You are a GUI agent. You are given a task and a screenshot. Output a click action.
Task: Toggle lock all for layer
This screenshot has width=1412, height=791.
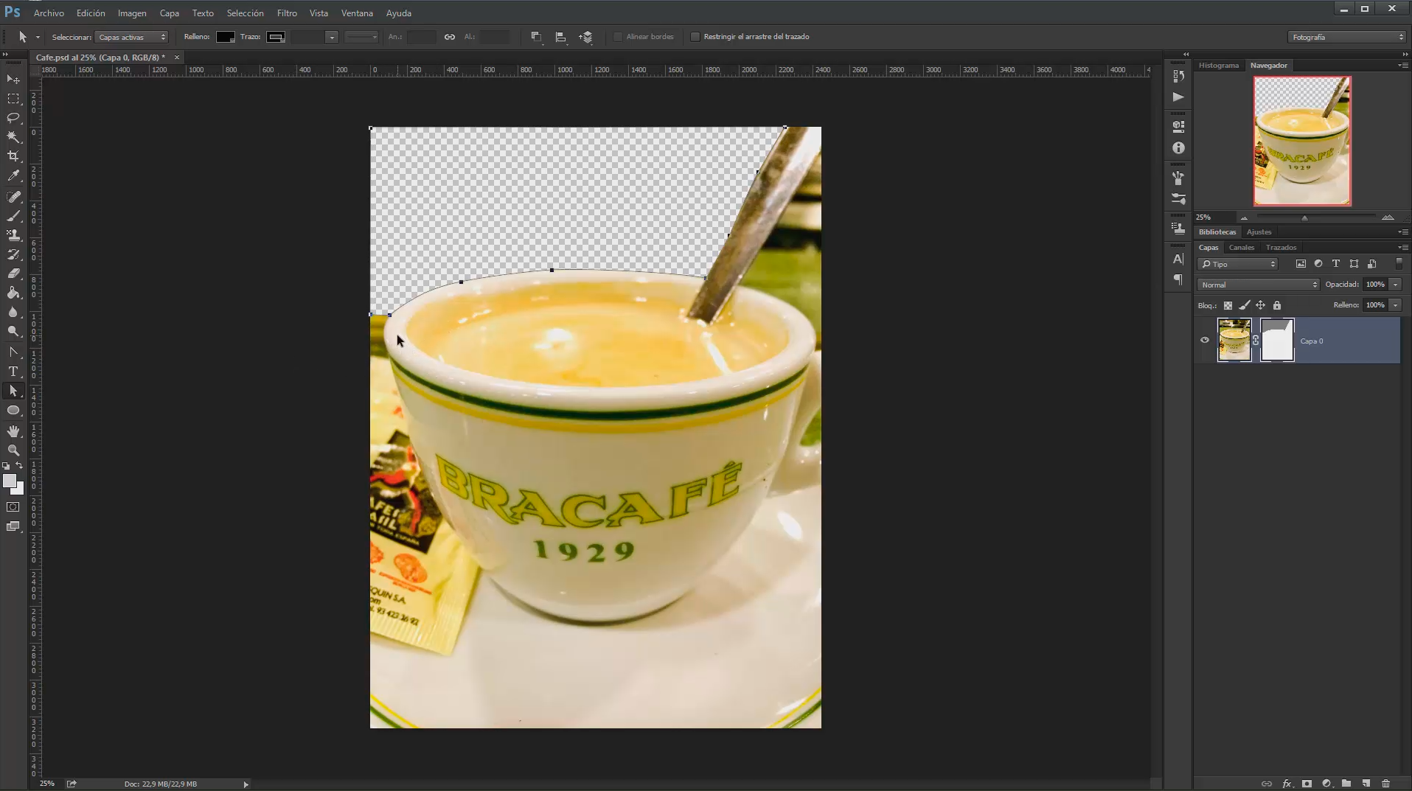click(x=1277, y=305)
